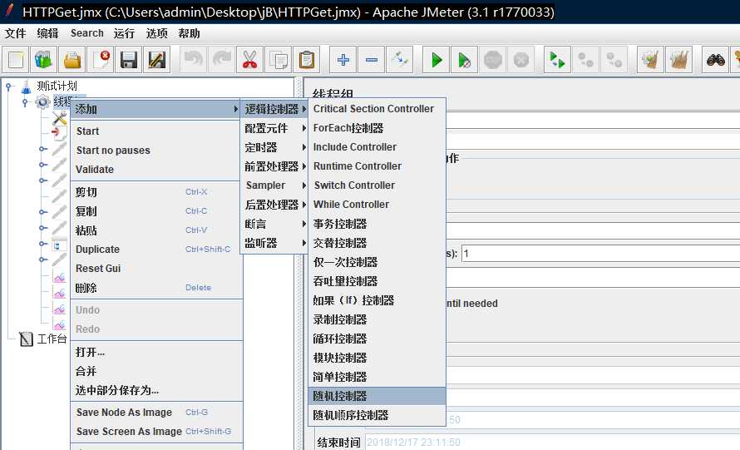The width and height of the screenshot is (740, 450).
Task: Add a 循环控制器 loop controller
Action: pyautogui.click(x=377, y=339)
